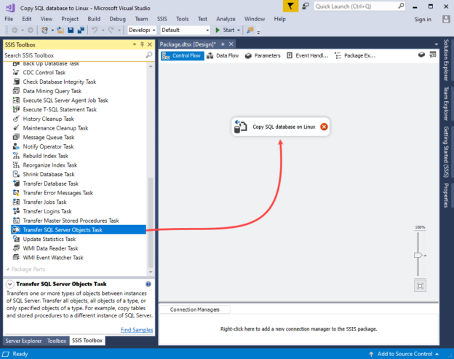This screenshot has width=454, height=359.
Task: Click the canvas zoom slider handle
Action: [418, 255]
